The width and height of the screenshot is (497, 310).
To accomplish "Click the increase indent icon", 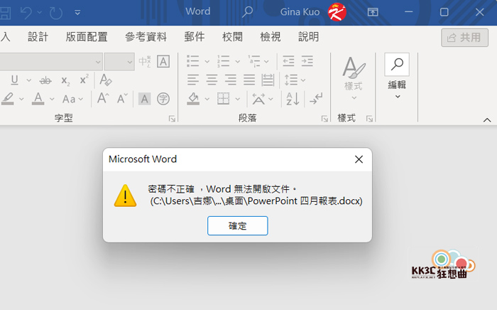I will 307,61.
